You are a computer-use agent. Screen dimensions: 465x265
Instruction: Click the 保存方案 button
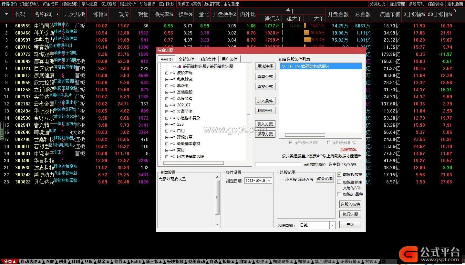(265, 134)
